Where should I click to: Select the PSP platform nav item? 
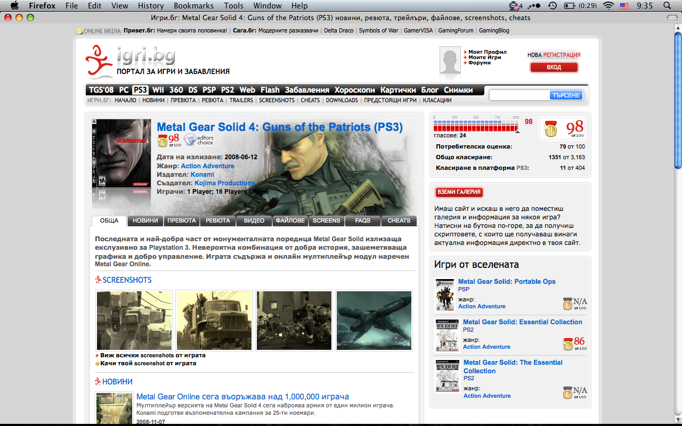209,90
